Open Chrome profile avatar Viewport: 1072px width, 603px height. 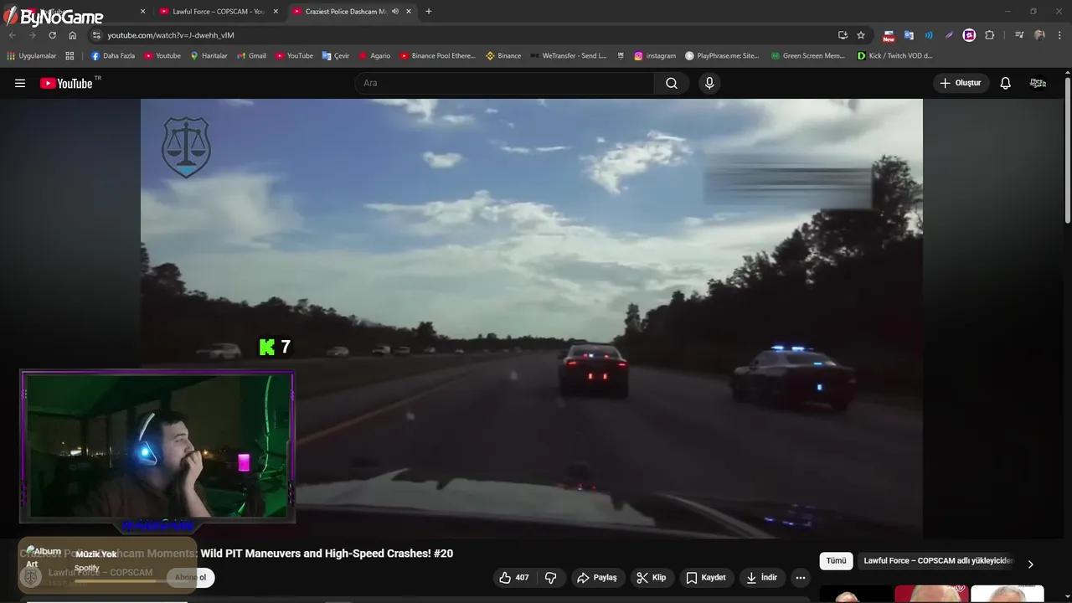(x=1039, y=35)
